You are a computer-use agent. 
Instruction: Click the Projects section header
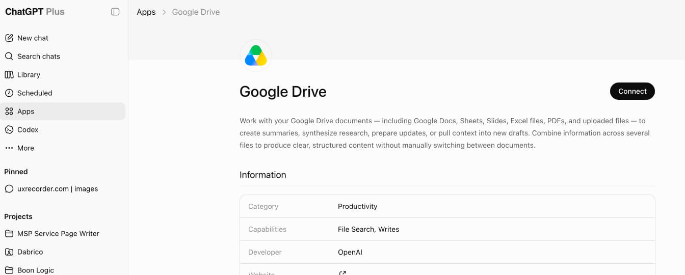pyautogui.click(x=18, y=216)
